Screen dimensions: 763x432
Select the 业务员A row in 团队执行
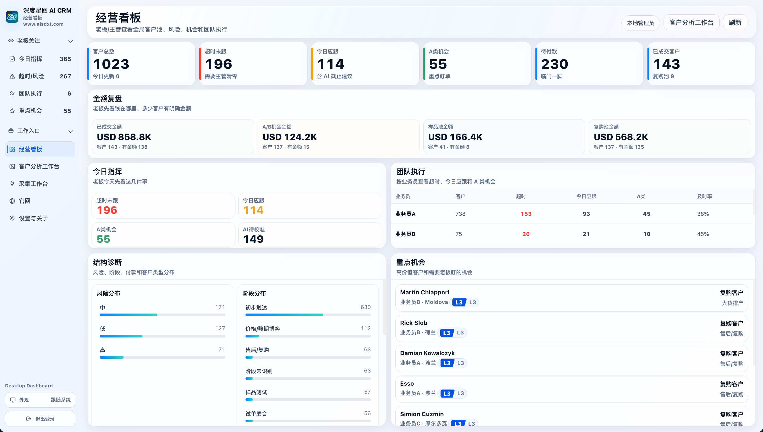572,214
